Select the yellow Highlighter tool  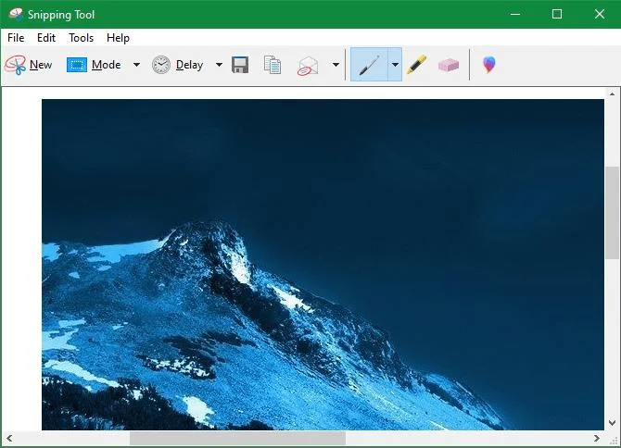pos(417,65)
